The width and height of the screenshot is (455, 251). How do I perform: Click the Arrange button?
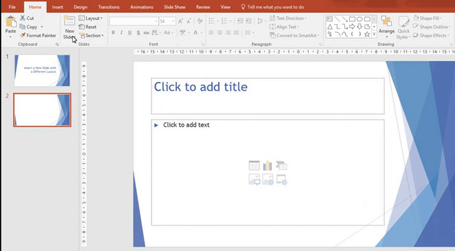(x=387, y=27)
